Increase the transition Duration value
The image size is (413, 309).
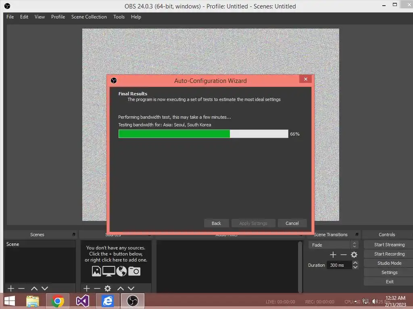click(x=355, y=263)
